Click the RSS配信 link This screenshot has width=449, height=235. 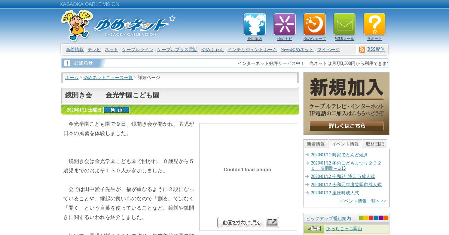tap(376, 49)
